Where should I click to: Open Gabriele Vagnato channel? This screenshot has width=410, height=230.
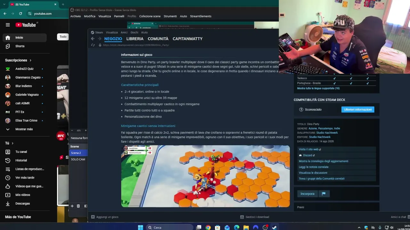click(x=25, y=95)
